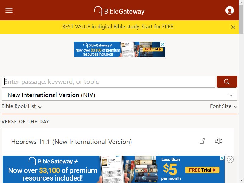Play audio for Hebrews 11:1
Image resolution: width=244 pixels, height=183 pixels.
[x=218, y=141]
